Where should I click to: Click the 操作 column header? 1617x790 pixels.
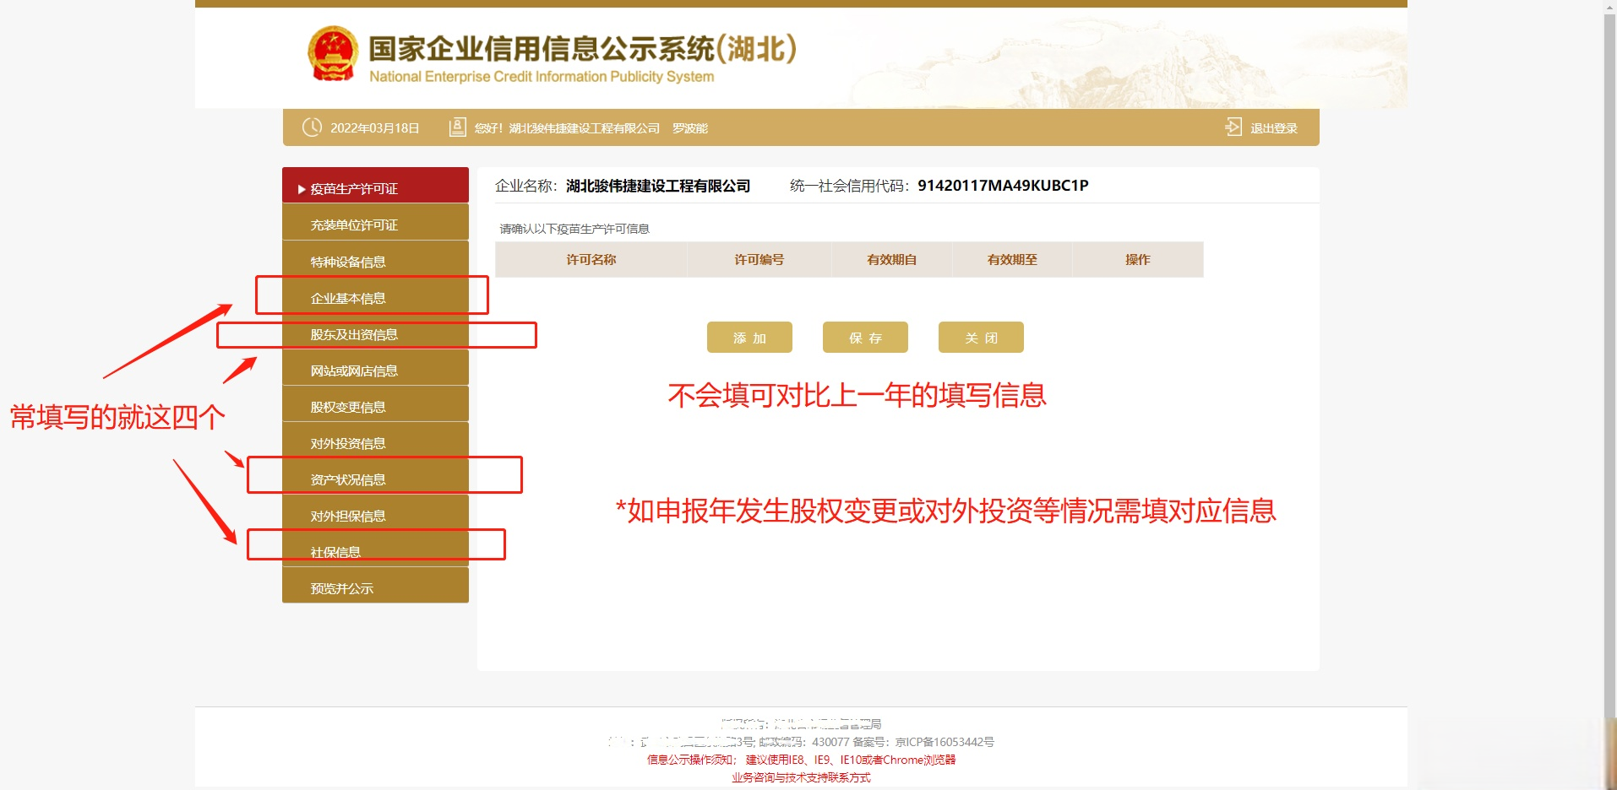point(1138,260)
